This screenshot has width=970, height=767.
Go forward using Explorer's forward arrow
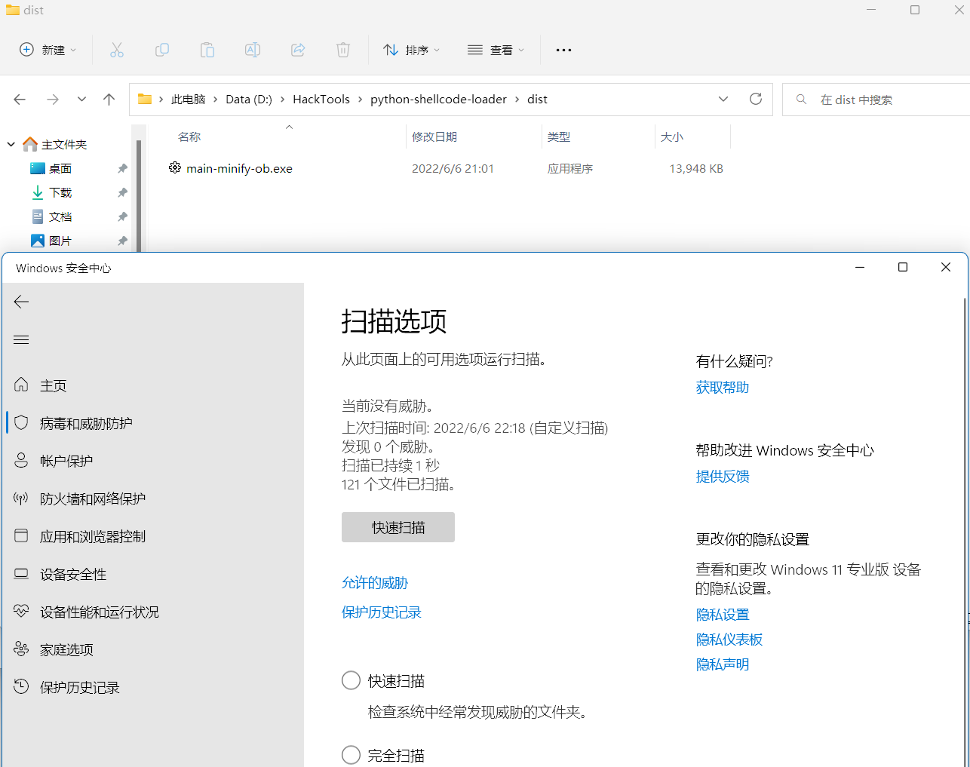pyautogui.click(x=53, y=100)
